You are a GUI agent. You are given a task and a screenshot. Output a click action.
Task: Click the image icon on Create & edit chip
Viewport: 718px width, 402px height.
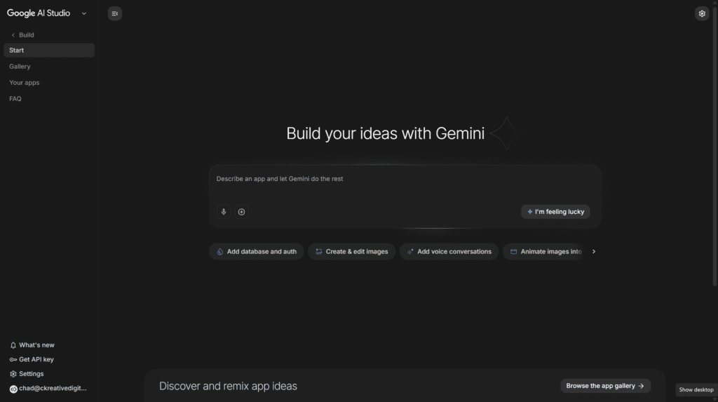(x=319, y=252)
